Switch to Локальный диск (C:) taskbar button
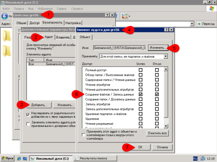This screenshot has width=217, height=162. pyautogui.click(x=51, y=159)
